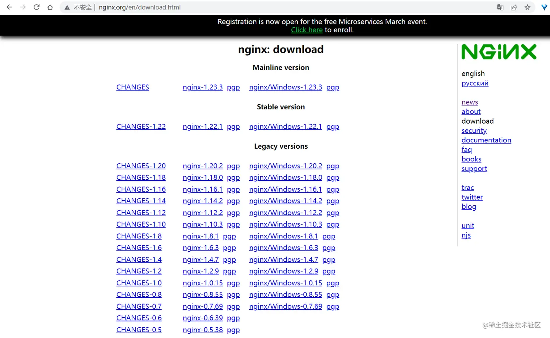Image resolution: width=550 pixels, height=338 pixels.
Task: Open CHANGES-1.16 link
Action: [x=141, y=189]
